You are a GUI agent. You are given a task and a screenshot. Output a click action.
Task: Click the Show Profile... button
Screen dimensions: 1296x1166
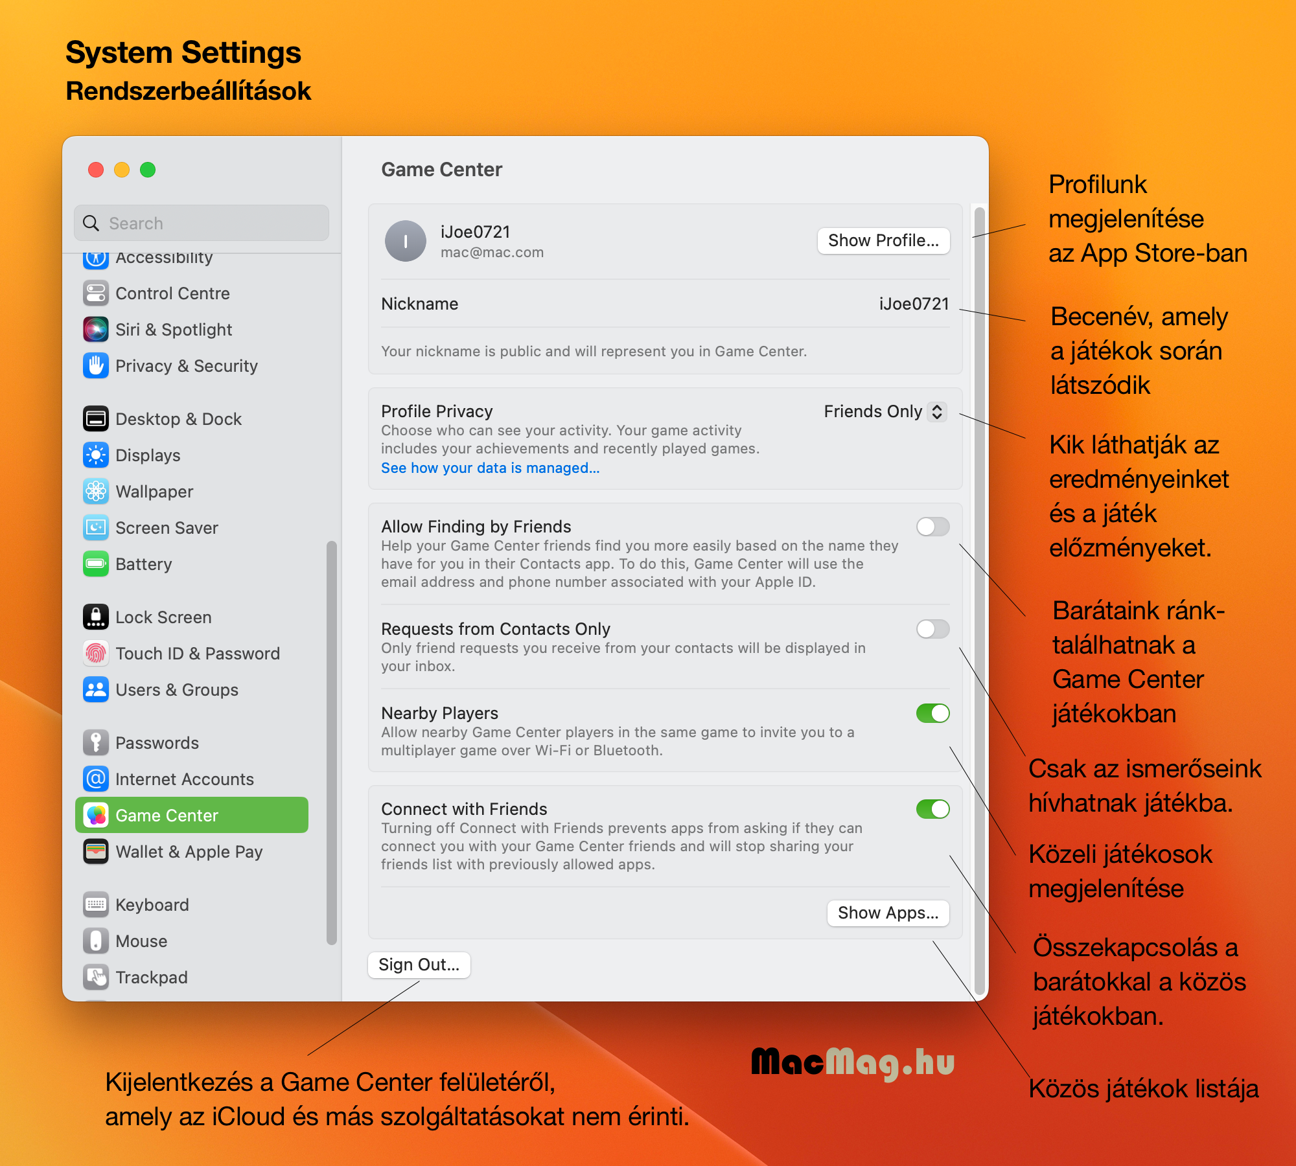click(x=883, y=240)
